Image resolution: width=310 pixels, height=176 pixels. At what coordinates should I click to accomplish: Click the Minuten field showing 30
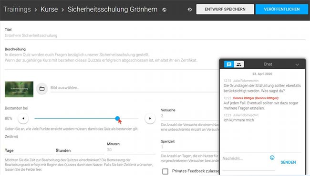[131, 150]
